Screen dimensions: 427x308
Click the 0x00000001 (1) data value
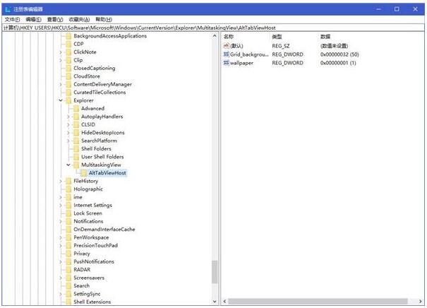point(338,63)
